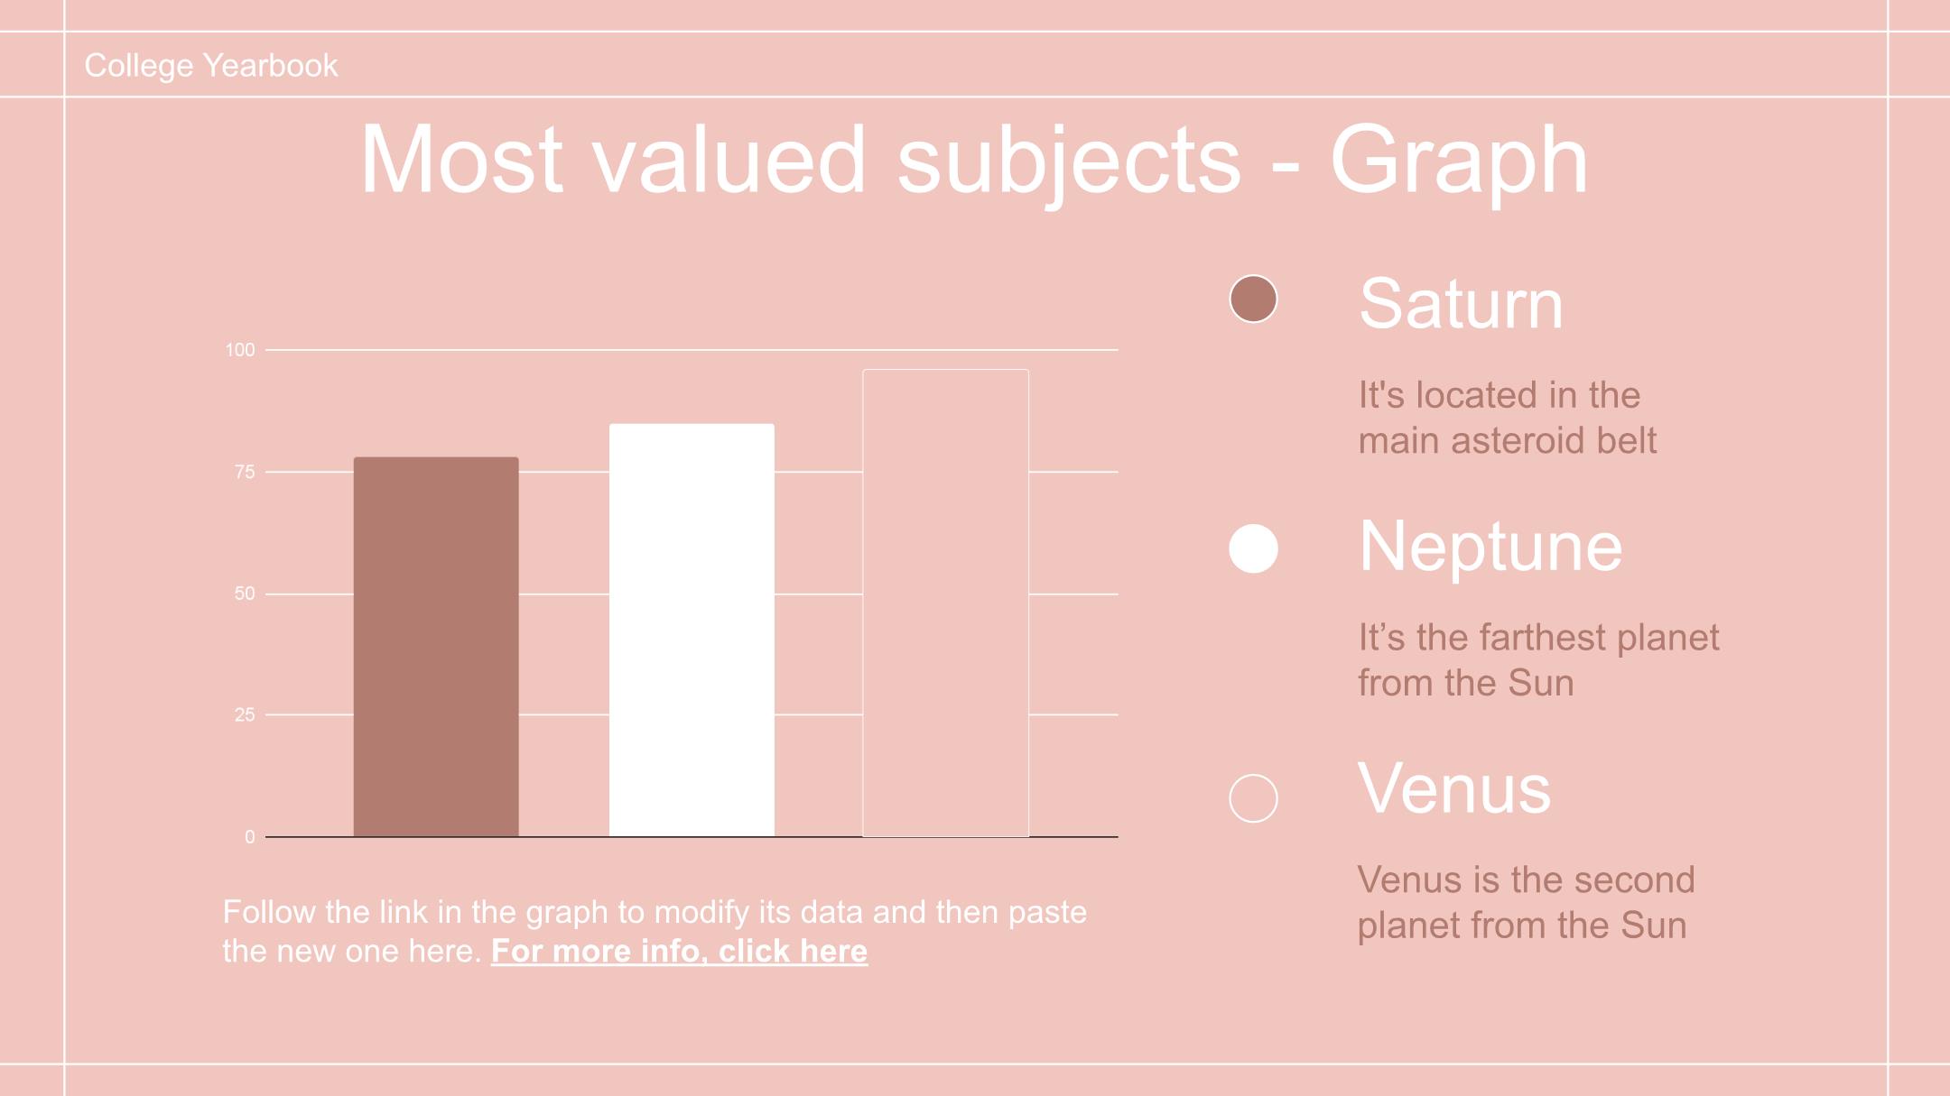The image size is (1950, 1096).
Task: Click the 50 axis label
Action: click(245, 594)
